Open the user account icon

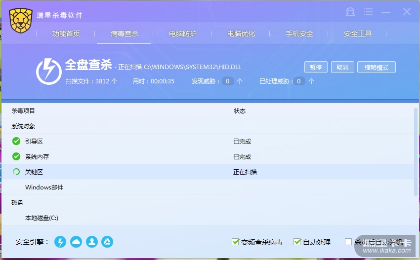coord(350,12)
